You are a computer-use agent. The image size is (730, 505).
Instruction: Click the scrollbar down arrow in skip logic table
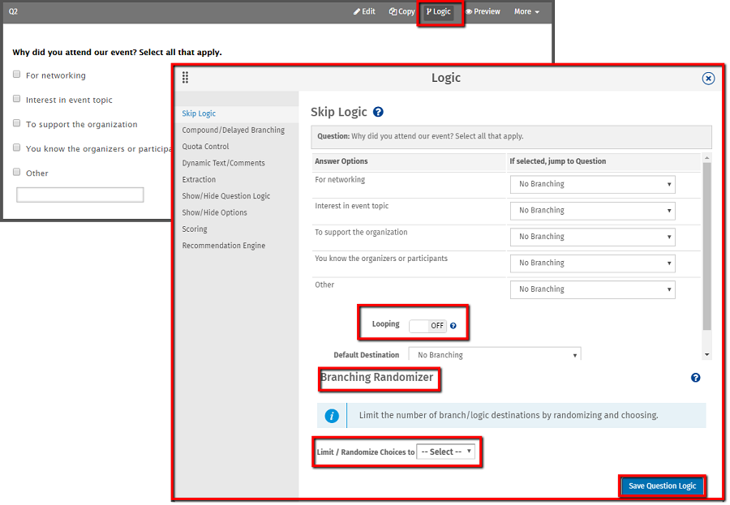coord(706,355)
